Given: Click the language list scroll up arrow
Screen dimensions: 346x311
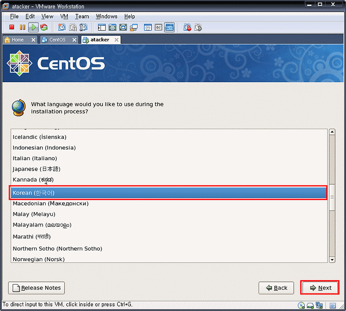Looking at the screenshot, I should [332, 132].
